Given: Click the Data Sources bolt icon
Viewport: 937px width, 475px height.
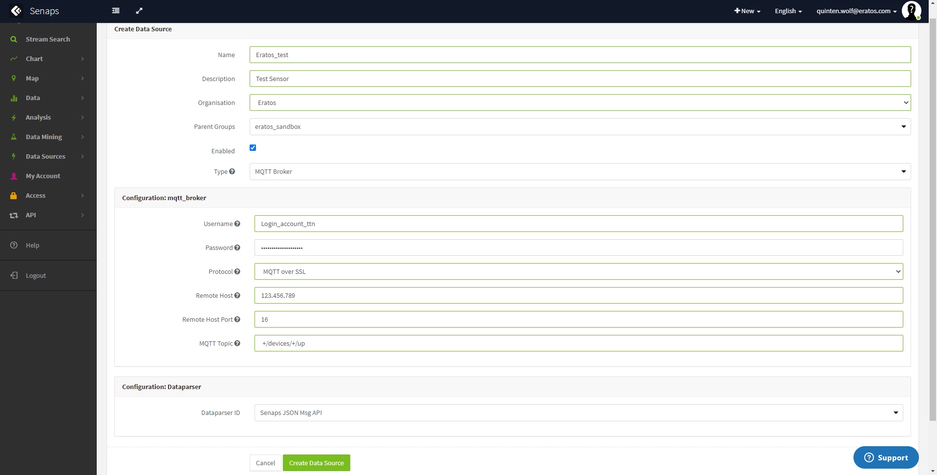Looking at the screenshot, I should [14, 156].
